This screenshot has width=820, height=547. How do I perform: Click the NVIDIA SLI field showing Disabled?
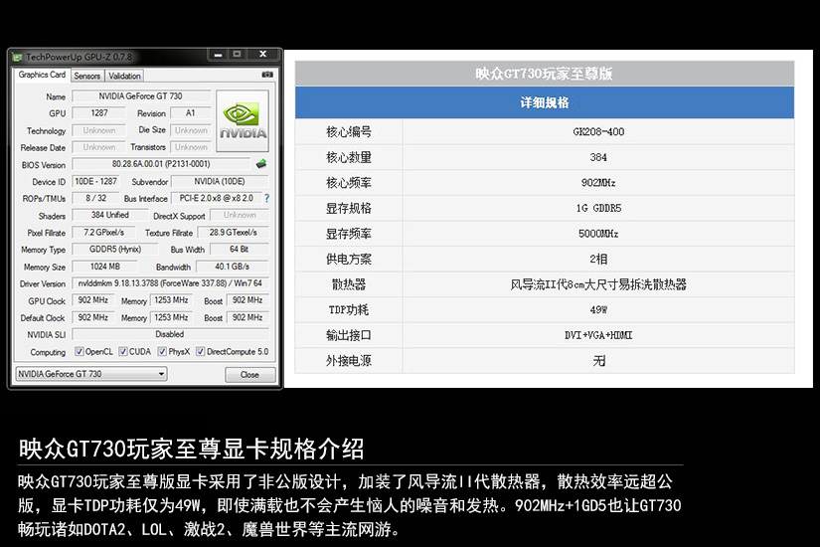pos(171,334)
